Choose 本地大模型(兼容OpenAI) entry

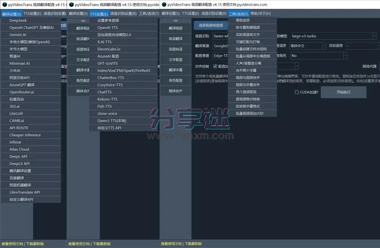tap(31, 42)
